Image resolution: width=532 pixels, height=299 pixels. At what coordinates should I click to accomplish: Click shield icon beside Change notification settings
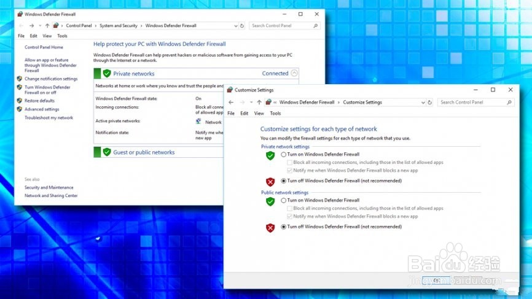tap(19, 79)
